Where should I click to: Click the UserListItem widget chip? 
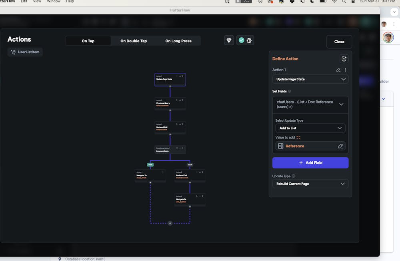coord(25,52)
